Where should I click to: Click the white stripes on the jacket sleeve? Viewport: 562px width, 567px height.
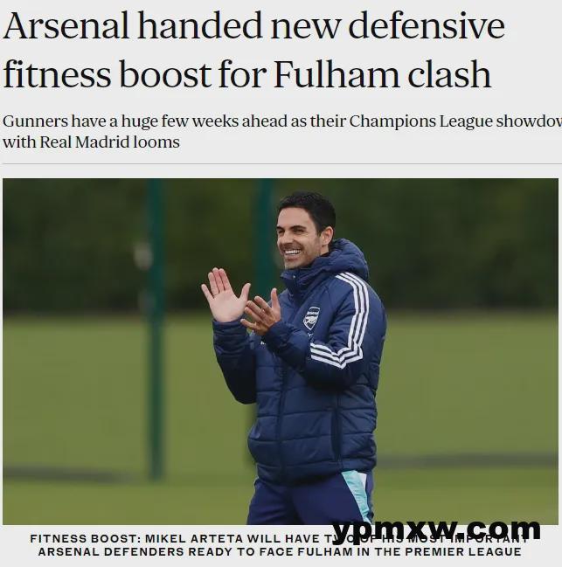click(349, 318)
